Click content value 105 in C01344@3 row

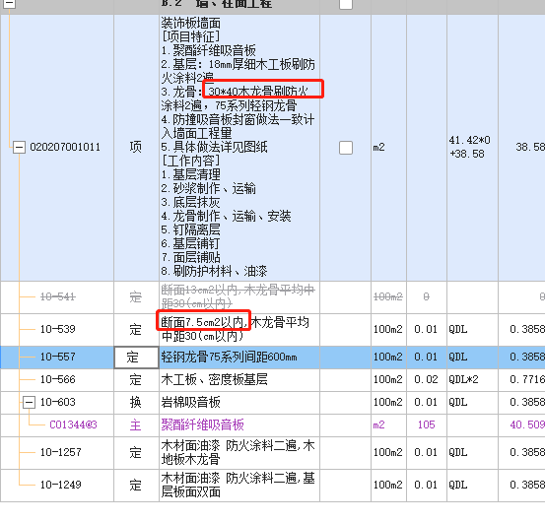[x=427, y=424]
